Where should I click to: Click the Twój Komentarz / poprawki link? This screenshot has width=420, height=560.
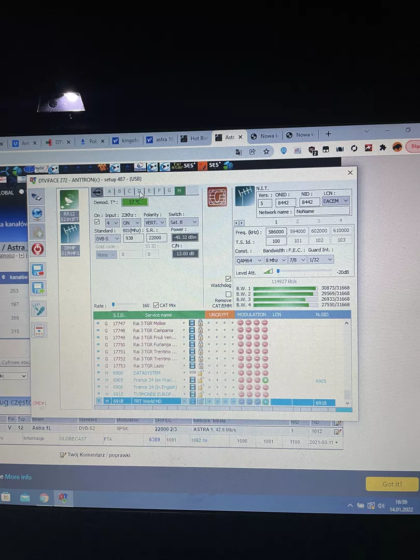[x=98, y=455]
